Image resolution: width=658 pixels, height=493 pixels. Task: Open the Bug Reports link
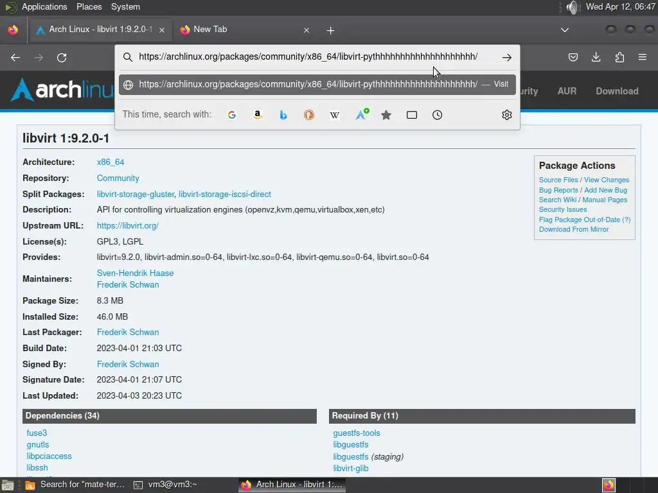pyautogui.click(x=558, y=190)
